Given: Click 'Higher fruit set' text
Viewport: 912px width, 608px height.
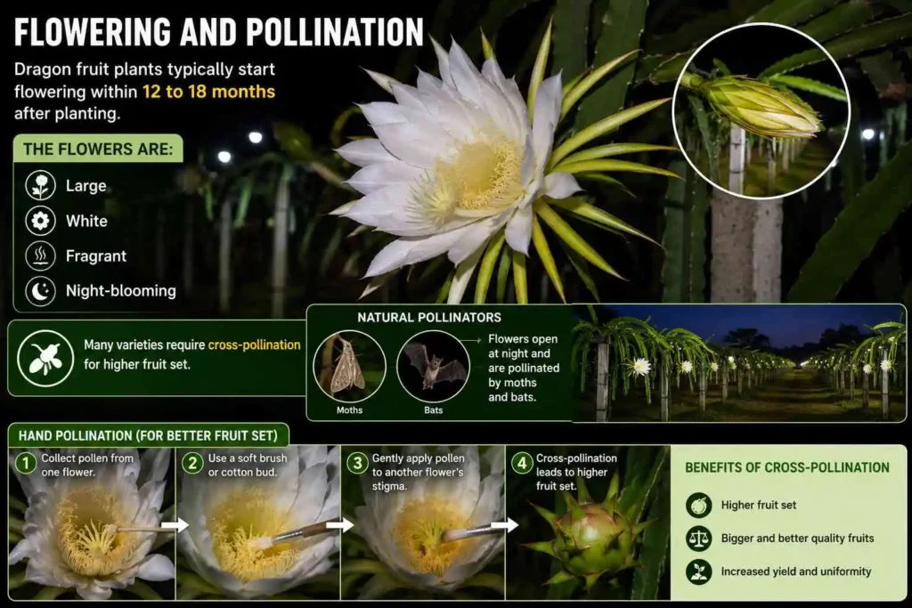Looking at the screenshot, I should pyautogui.click(x=759, y=505).
